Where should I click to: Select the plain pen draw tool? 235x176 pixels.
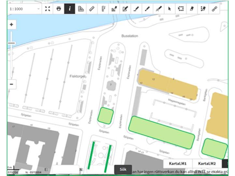147,9
